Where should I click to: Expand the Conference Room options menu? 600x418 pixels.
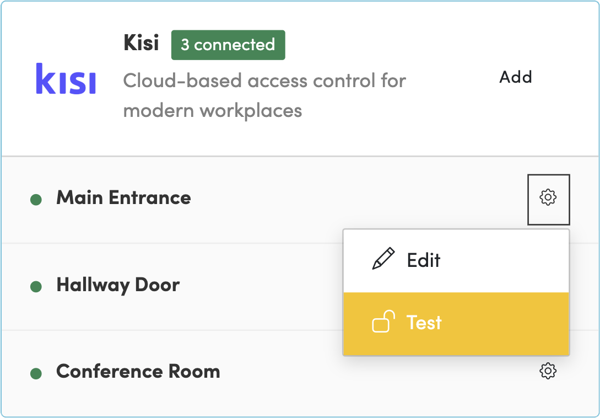pos(547,371)
